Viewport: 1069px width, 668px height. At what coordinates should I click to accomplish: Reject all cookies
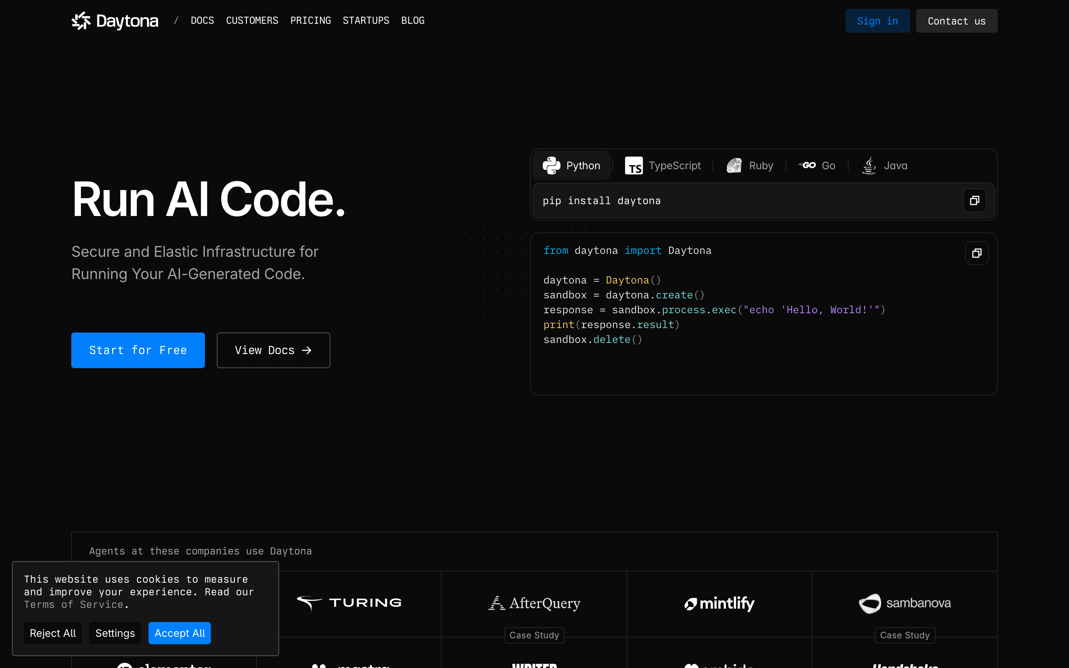pyautogui.click(x=53, y=633)
